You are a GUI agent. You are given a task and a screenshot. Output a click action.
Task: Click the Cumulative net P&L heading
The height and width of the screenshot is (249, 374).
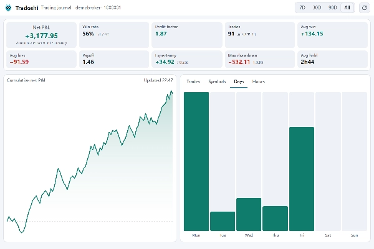[x=26, y=80]
